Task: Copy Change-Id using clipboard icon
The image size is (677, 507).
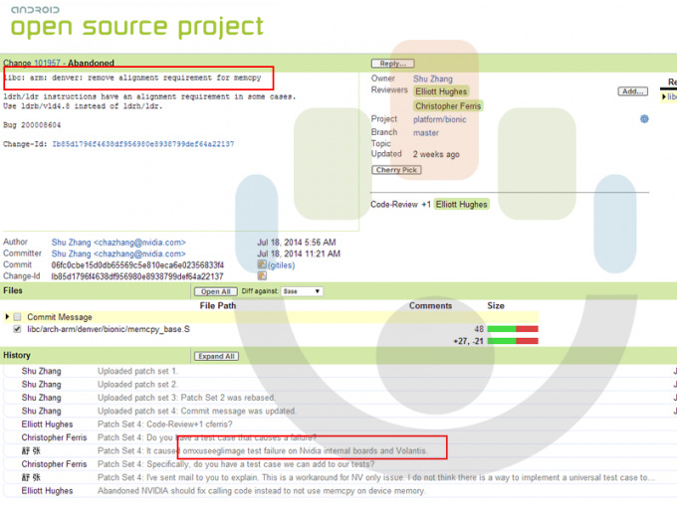Action: pos(262,276)
